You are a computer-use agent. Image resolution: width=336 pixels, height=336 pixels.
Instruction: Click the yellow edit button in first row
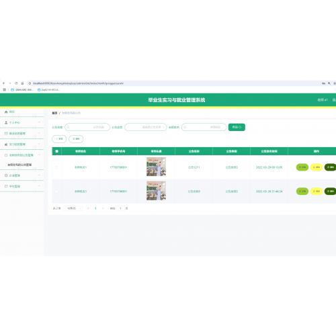coord(317,167)
